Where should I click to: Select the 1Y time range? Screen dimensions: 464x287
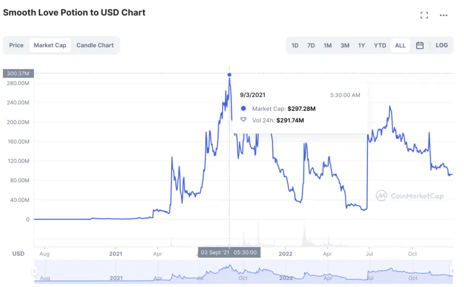(361, 45)
